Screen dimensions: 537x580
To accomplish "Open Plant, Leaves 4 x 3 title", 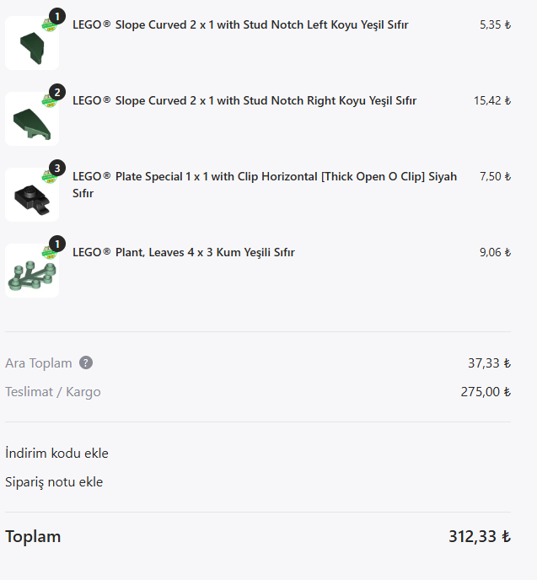I will [x=184, y=252].
